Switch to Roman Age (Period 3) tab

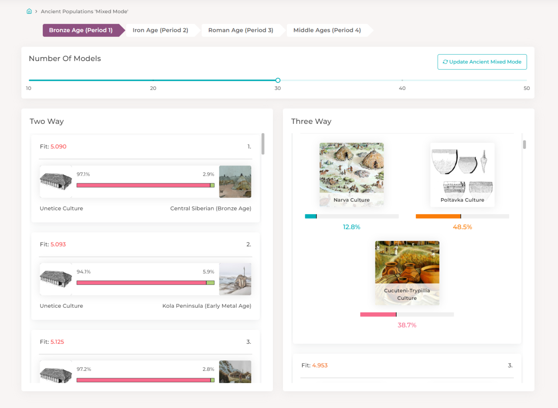point(241,30)
